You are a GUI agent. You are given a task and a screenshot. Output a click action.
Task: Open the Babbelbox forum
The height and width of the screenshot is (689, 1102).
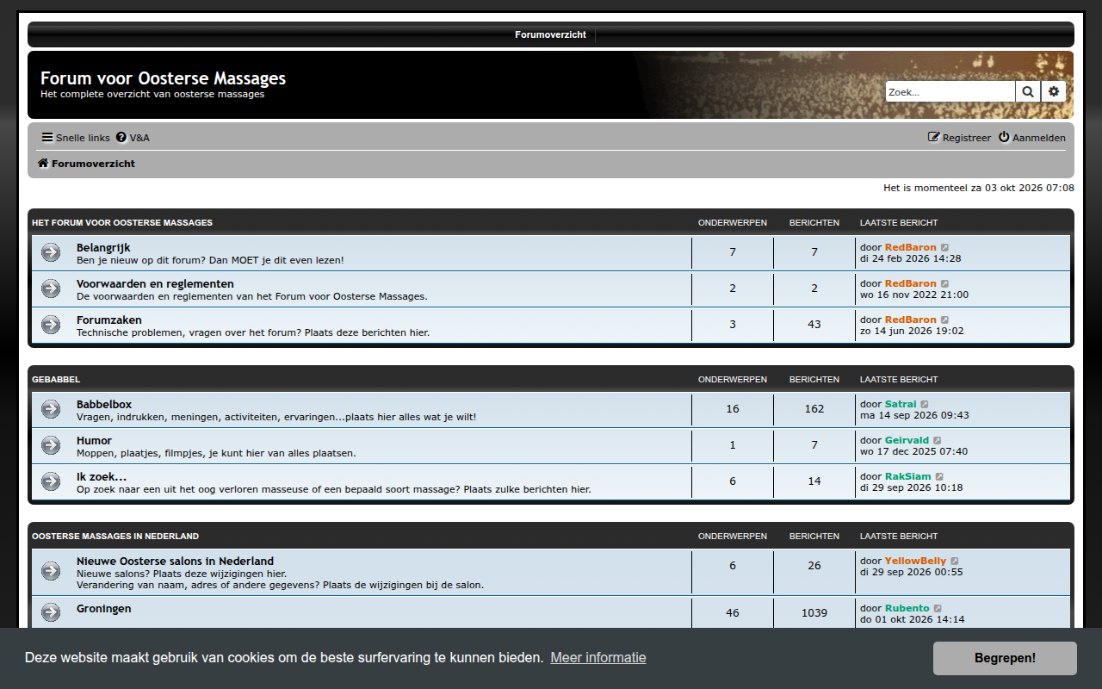coord(104,404)
